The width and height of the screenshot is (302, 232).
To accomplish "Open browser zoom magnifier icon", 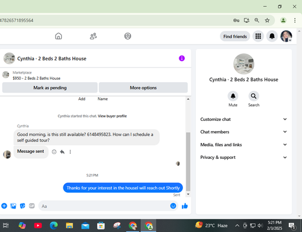I will click(x=257, y=21).
